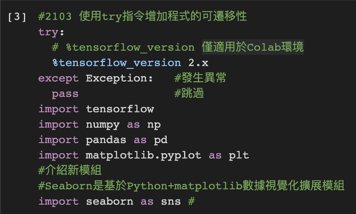356x214 pixels.
Task: Click the except keyword
Action: click(x=58, y=79)
